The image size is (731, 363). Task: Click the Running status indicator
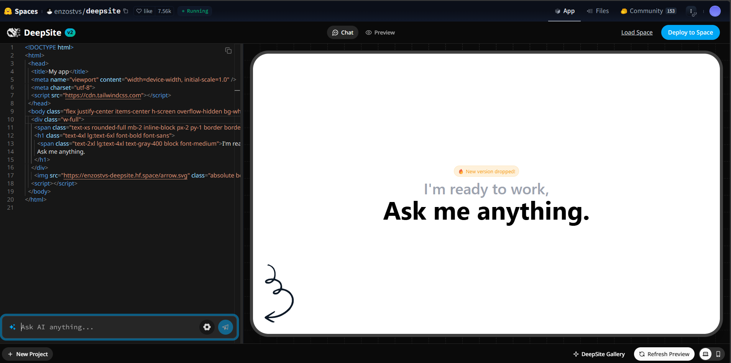click(195, 11)
